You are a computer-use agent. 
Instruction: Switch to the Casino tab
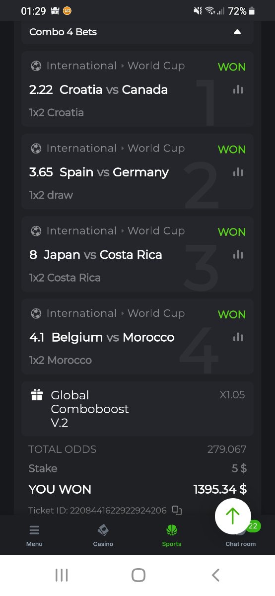click(103, 535)
